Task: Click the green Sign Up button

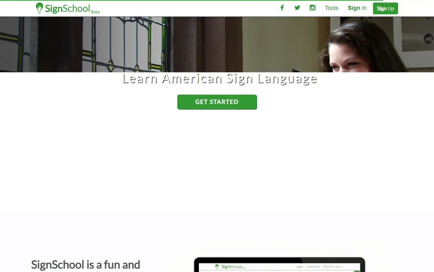Action: point(385,8)
